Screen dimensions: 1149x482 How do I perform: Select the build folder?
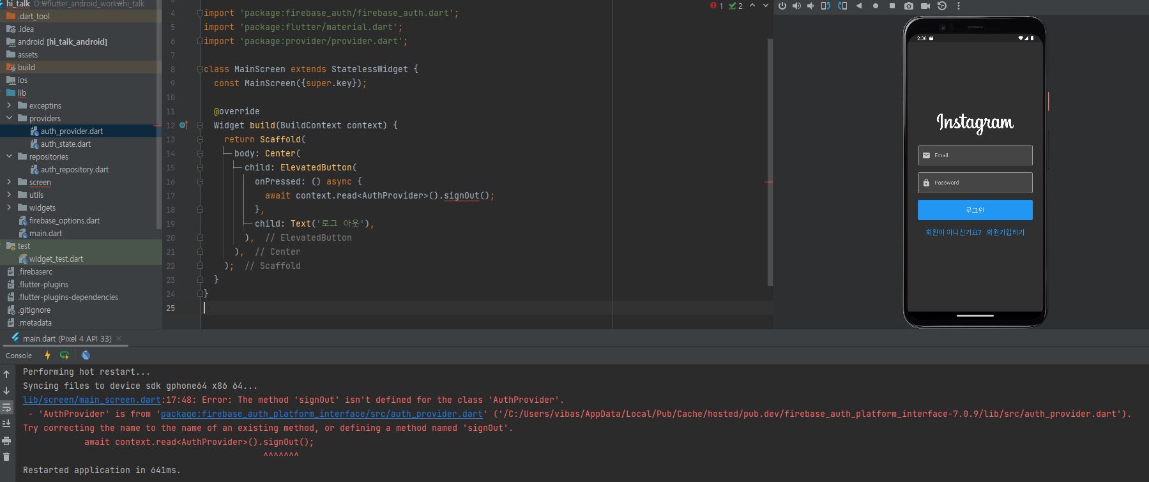coord(26,67)
